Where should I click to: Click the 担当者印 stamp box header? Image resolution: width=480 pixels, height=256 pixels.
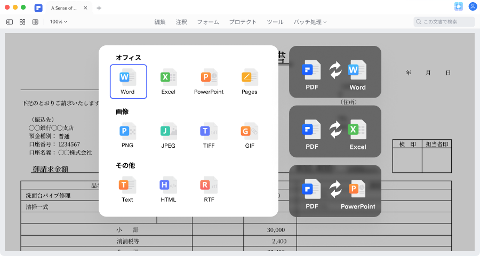437,144
